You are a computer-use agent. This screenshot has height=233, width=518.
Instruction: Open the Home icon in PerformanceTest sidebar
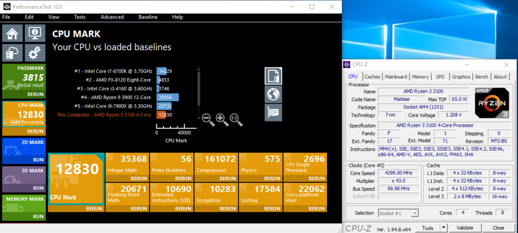tap(13, 33)
